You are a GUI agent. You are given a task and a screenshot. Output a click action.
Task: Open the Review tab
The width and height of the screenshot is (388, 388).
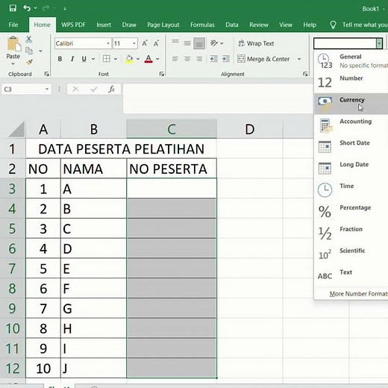[259, 25]
